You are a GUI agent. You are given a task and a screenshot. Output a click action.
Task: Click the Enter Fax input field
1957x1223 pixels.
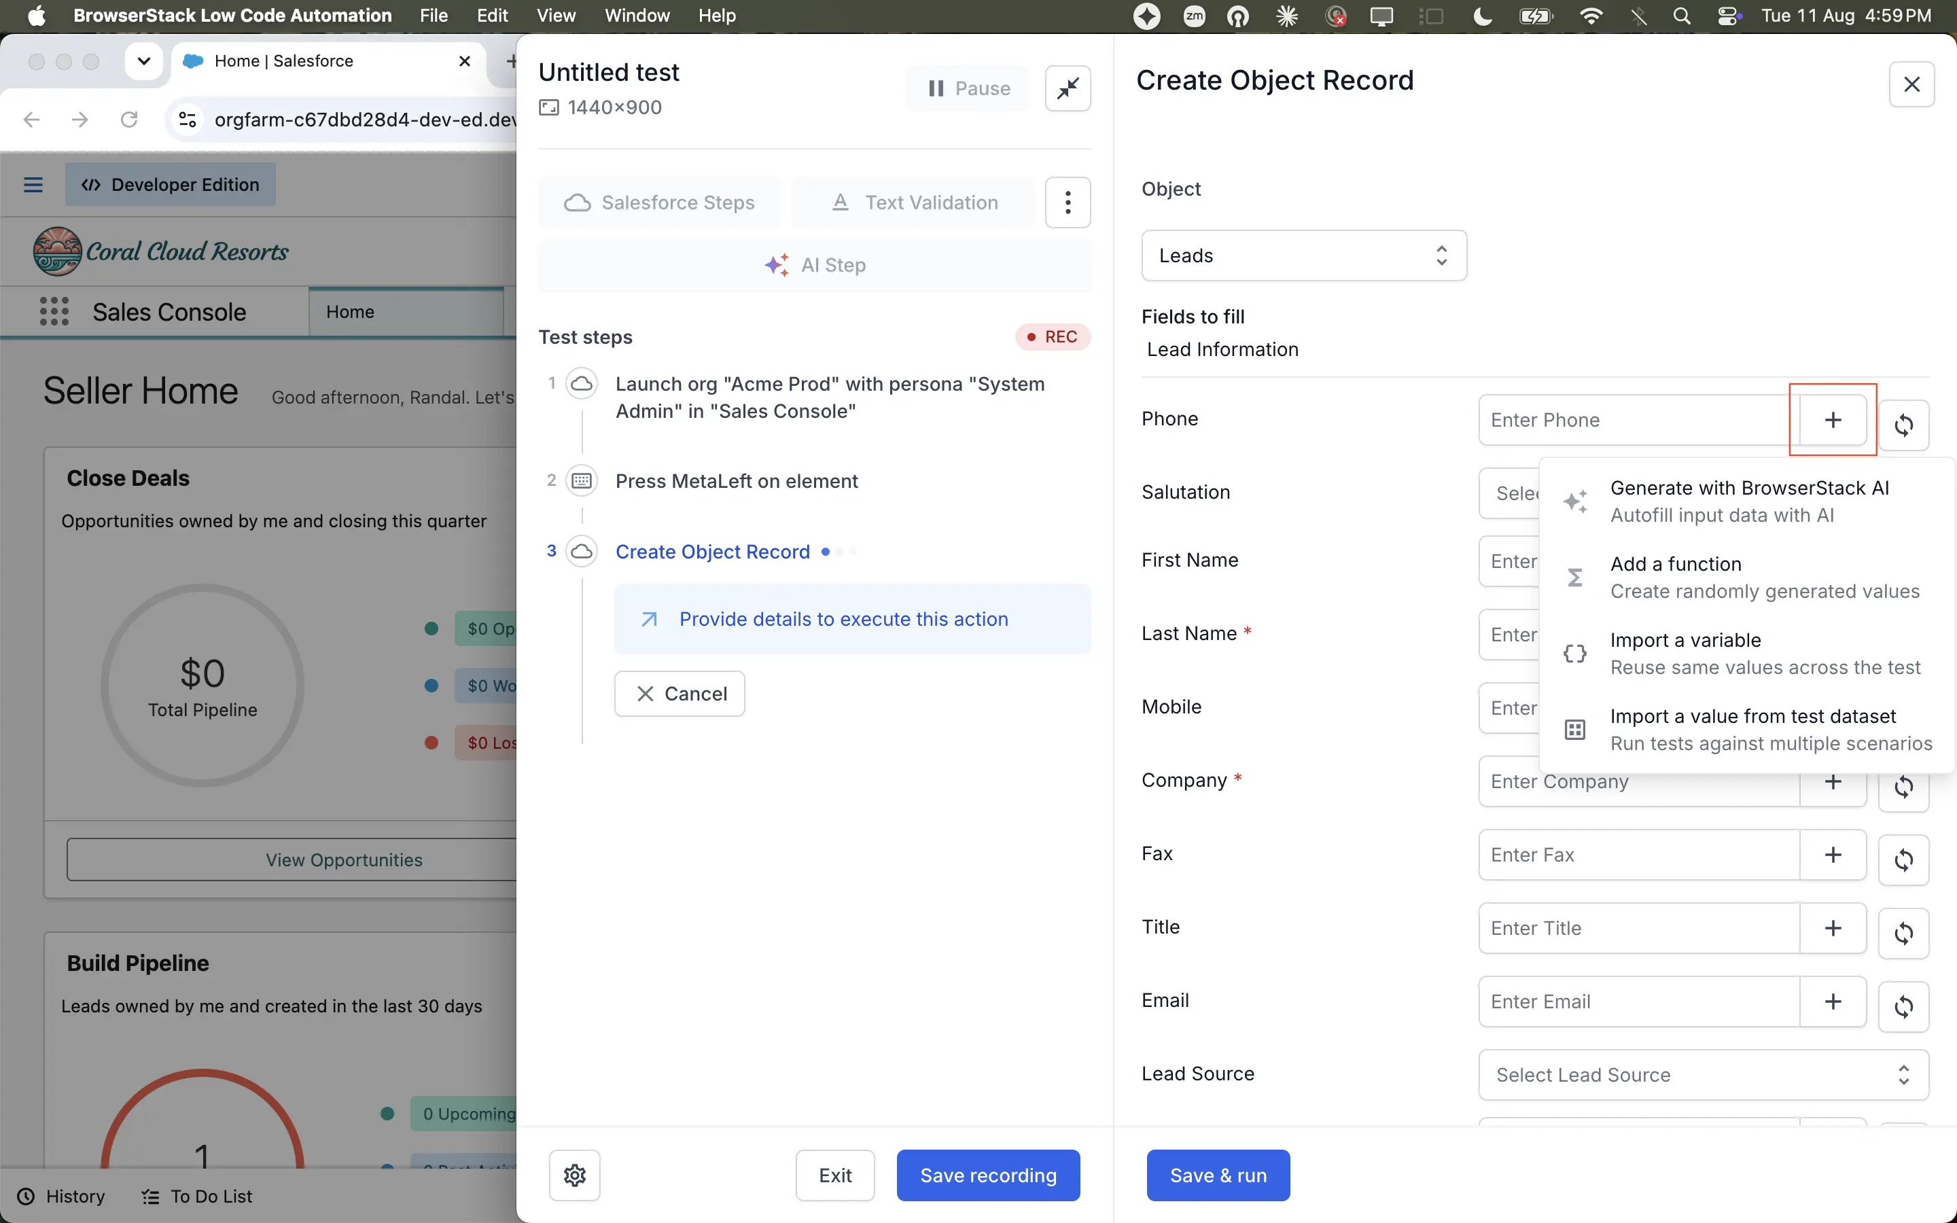point(1638,854)
